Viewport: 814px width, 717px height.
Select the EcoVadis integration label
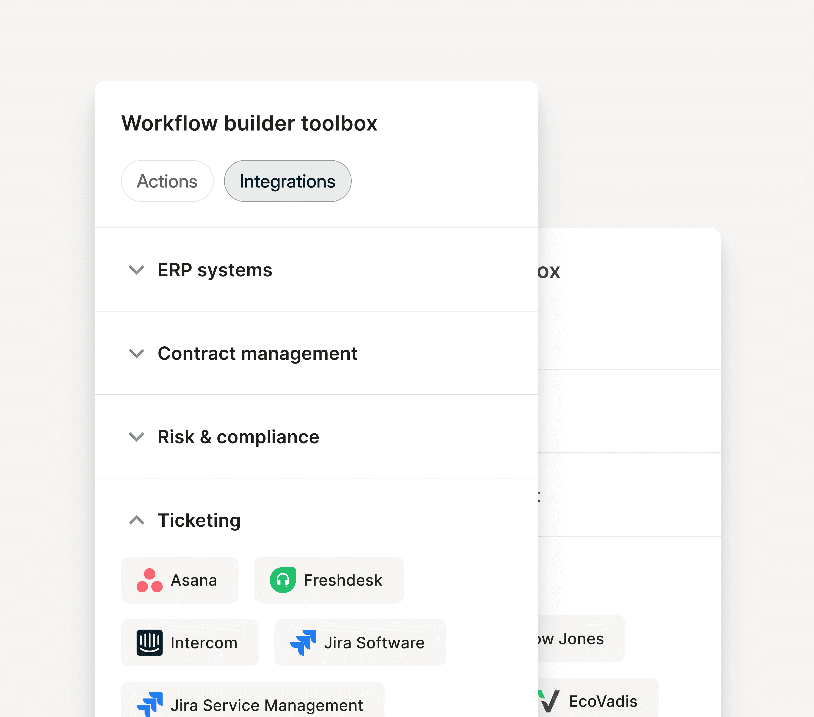point(603,702)
